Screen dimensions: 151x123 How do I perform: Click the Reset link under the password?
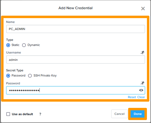point(132,97)
